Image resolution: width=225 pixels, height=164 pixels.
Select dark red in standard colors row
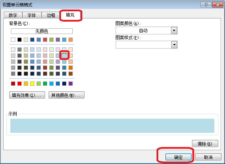pyautogui.click(x=13, y=84)
